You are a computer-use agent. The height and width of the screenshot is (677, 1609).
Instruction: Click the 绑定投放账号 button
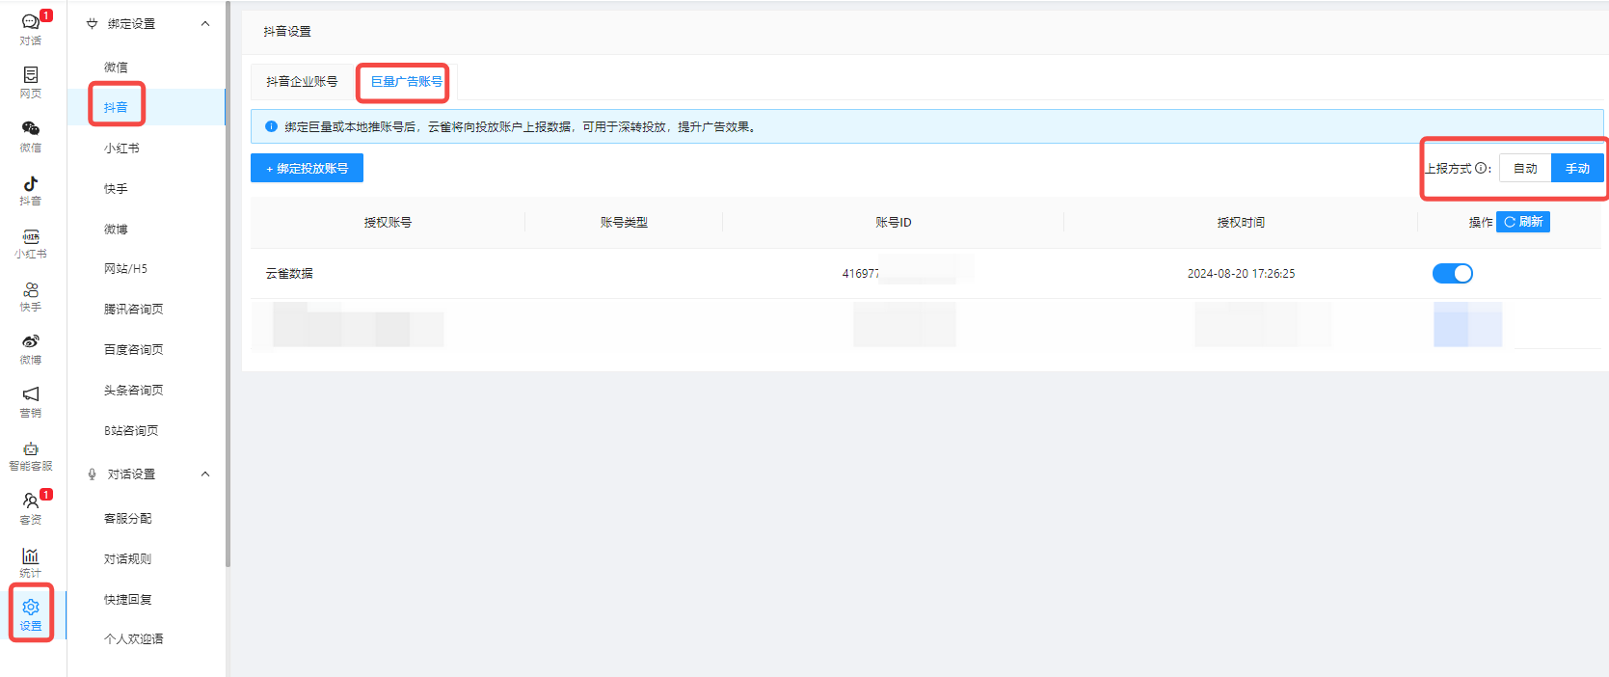click(x=307, y=169)
